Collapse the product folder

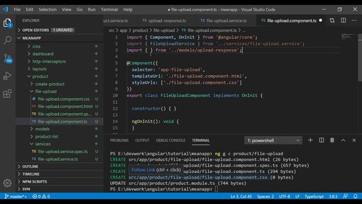tap(40, 76)
